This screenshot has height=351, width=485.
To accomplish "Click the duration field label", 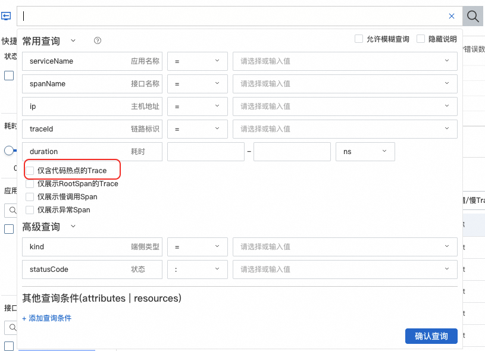I will coord(92,152).
